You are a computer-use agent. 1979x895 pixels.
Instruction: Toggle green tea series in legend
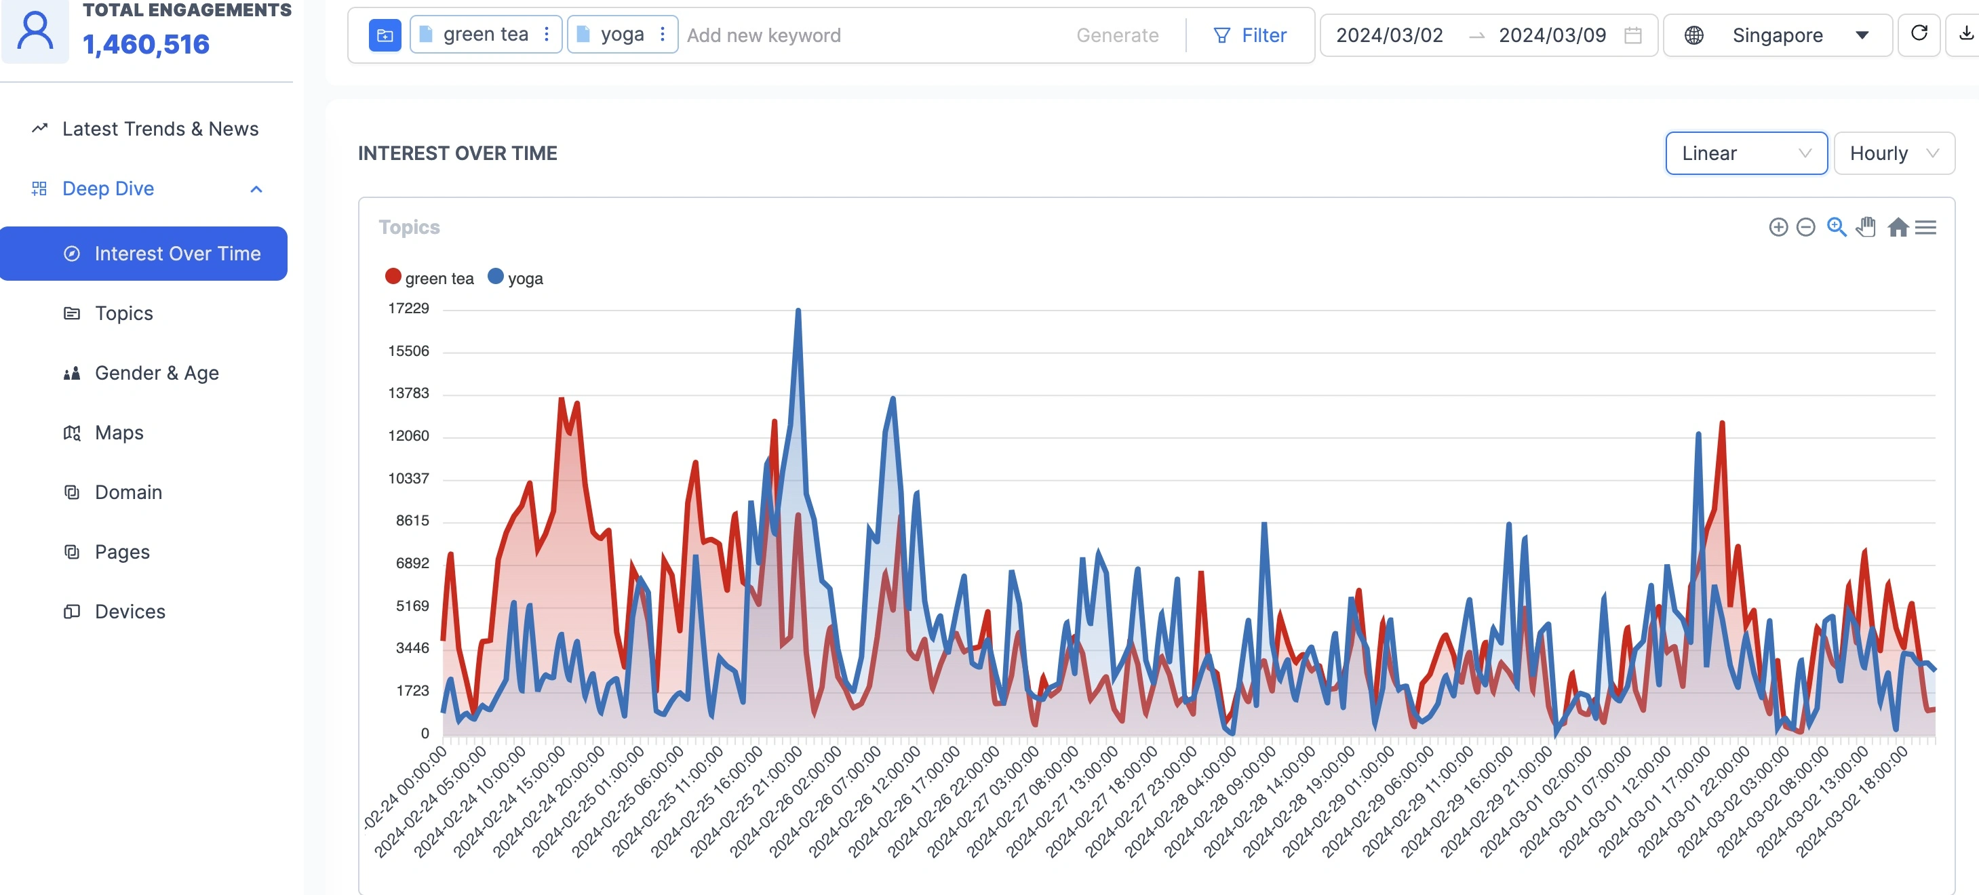(429, 278)
